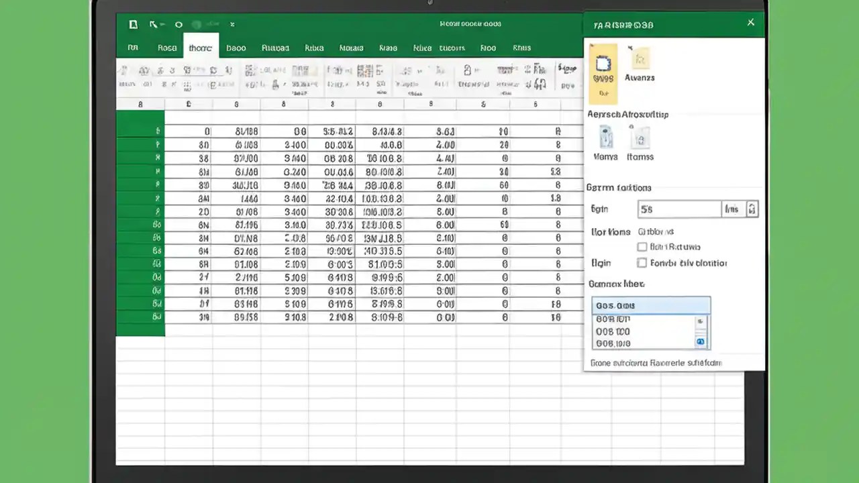This screenshot has width=859, height=483.
Task: Switch to the active Home ribbon tab
Action: [200, 48]
